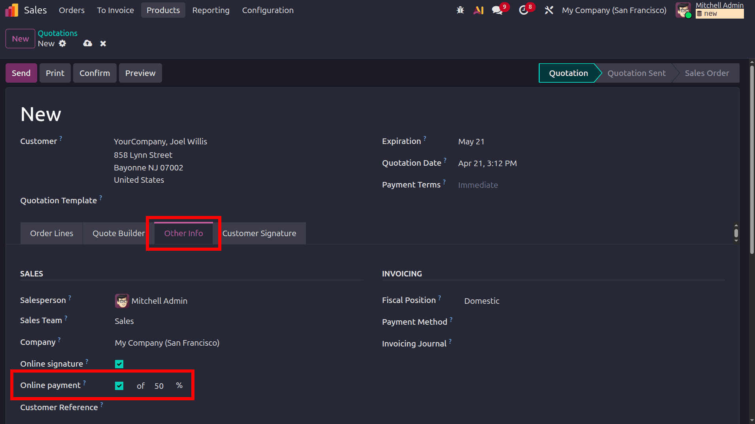The width and height of the screenshot is (755, 424).
Task: Click the developer tools wrench icon
Action: 549,10
